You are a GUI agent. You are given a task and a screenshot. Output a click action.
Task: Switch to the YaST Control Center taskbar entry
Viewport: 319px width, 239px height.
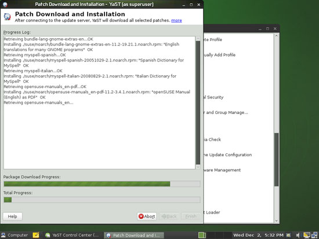(x=72, y=235)
